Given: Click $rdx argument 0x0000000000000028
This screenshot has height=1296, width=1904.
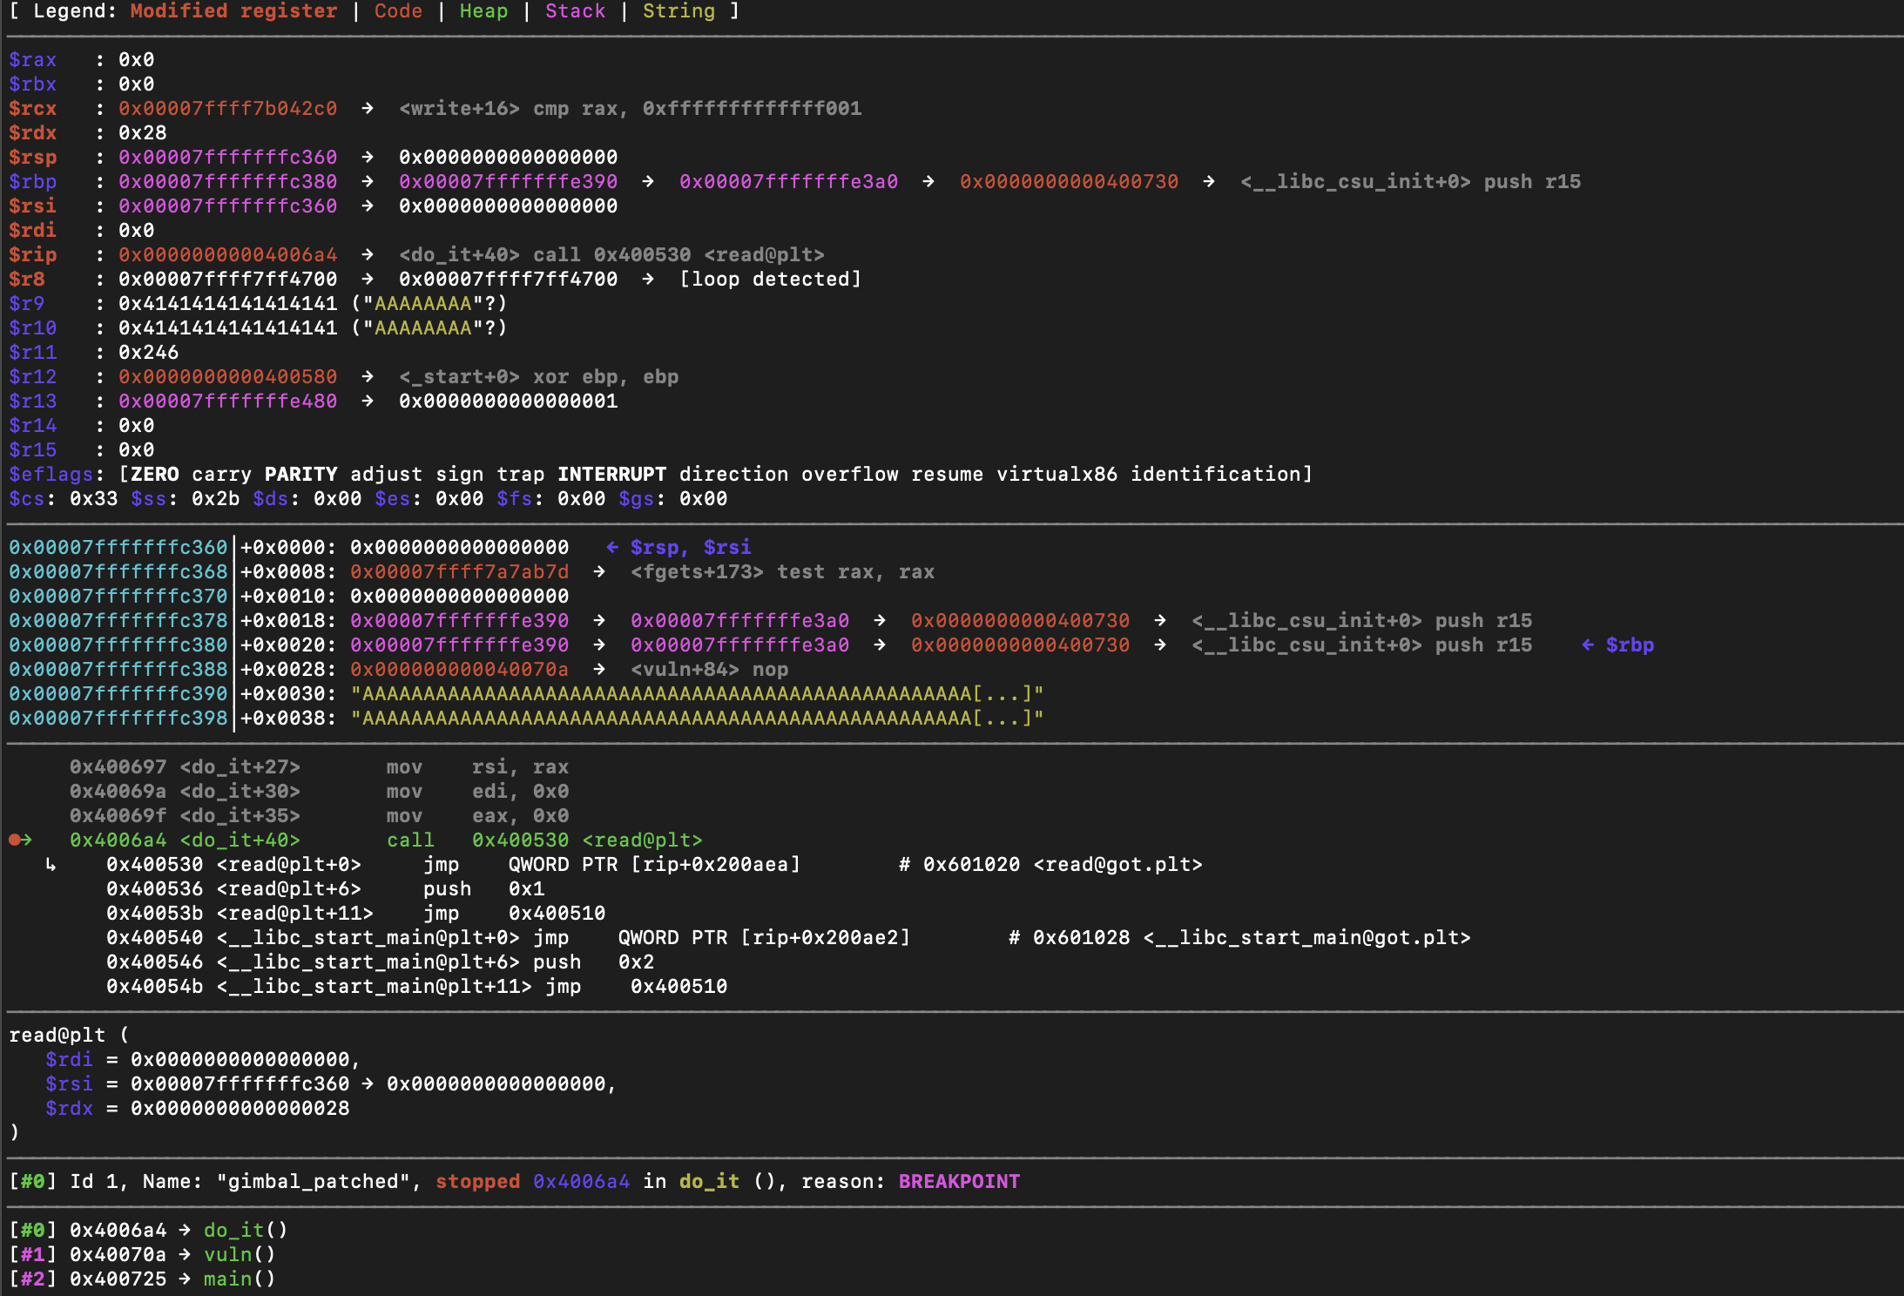Looking at the screenshot, I should (240, 1109).
